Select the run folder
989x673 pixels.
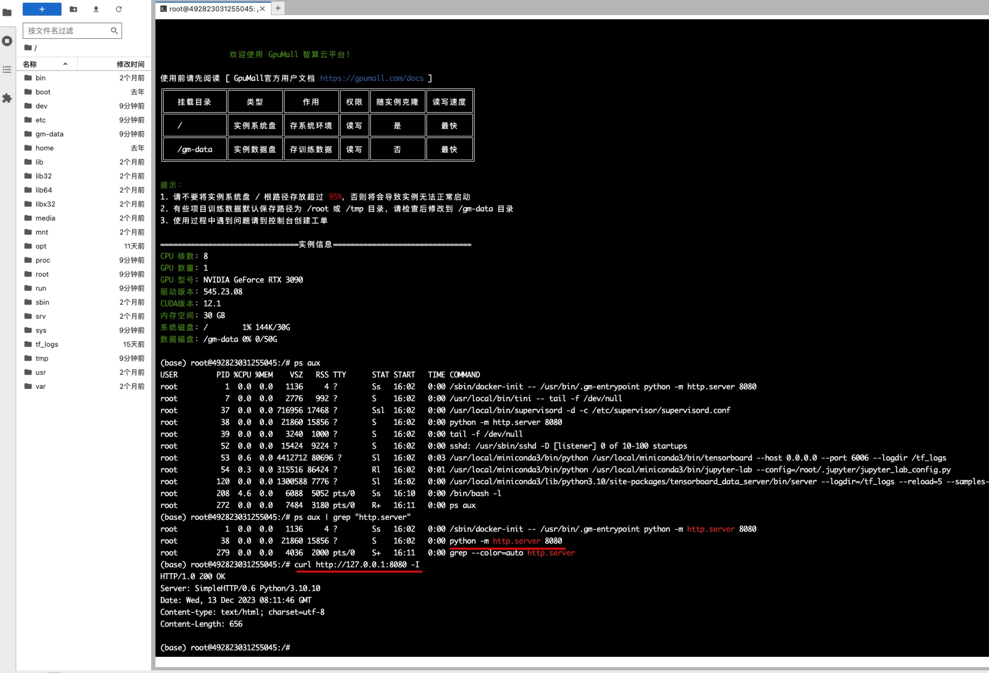[84, 289]
